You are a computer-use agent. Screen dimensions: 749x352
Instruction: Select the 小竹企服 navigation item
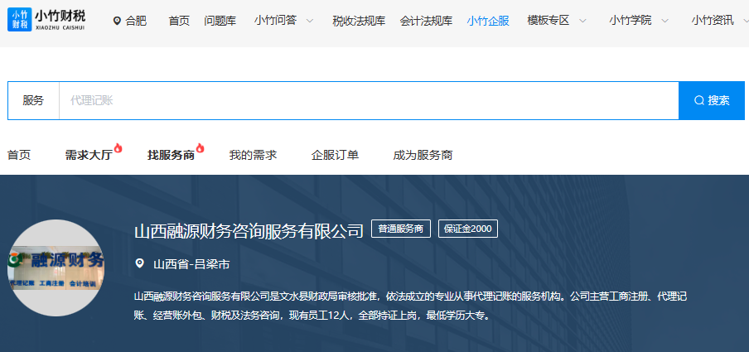[x=488, y=21]
